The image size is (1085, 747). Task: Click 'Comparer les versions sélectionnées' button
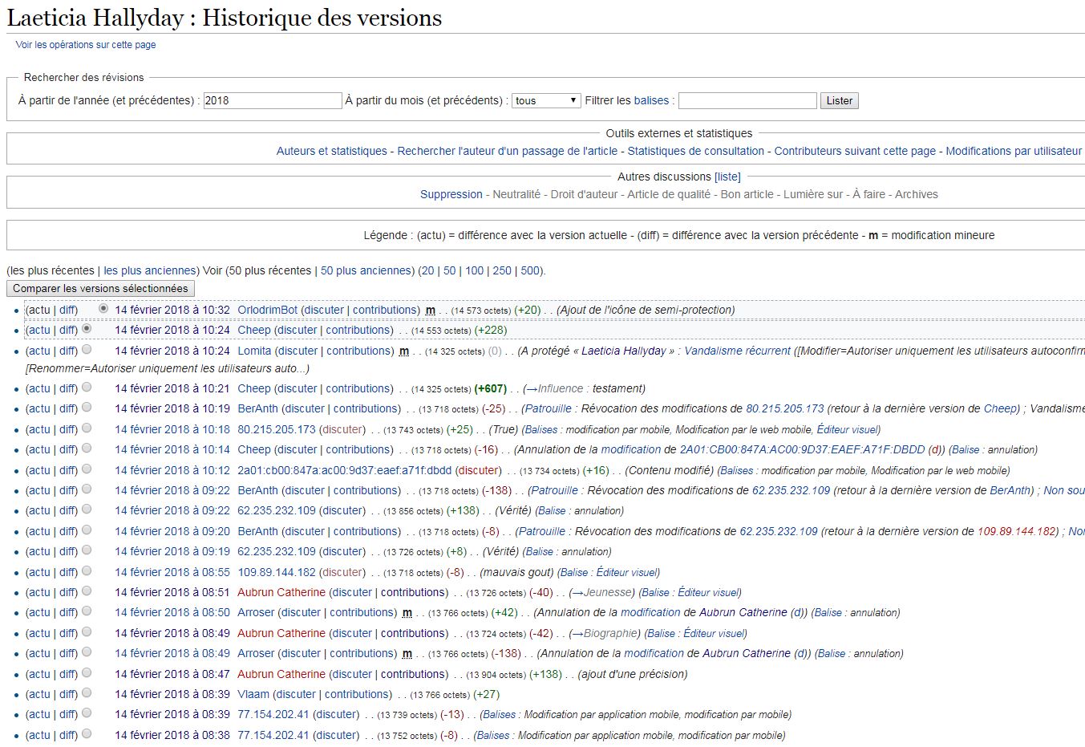click(100, 288)
